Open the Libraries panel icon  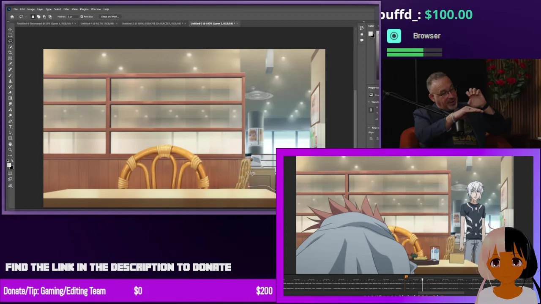362,34
